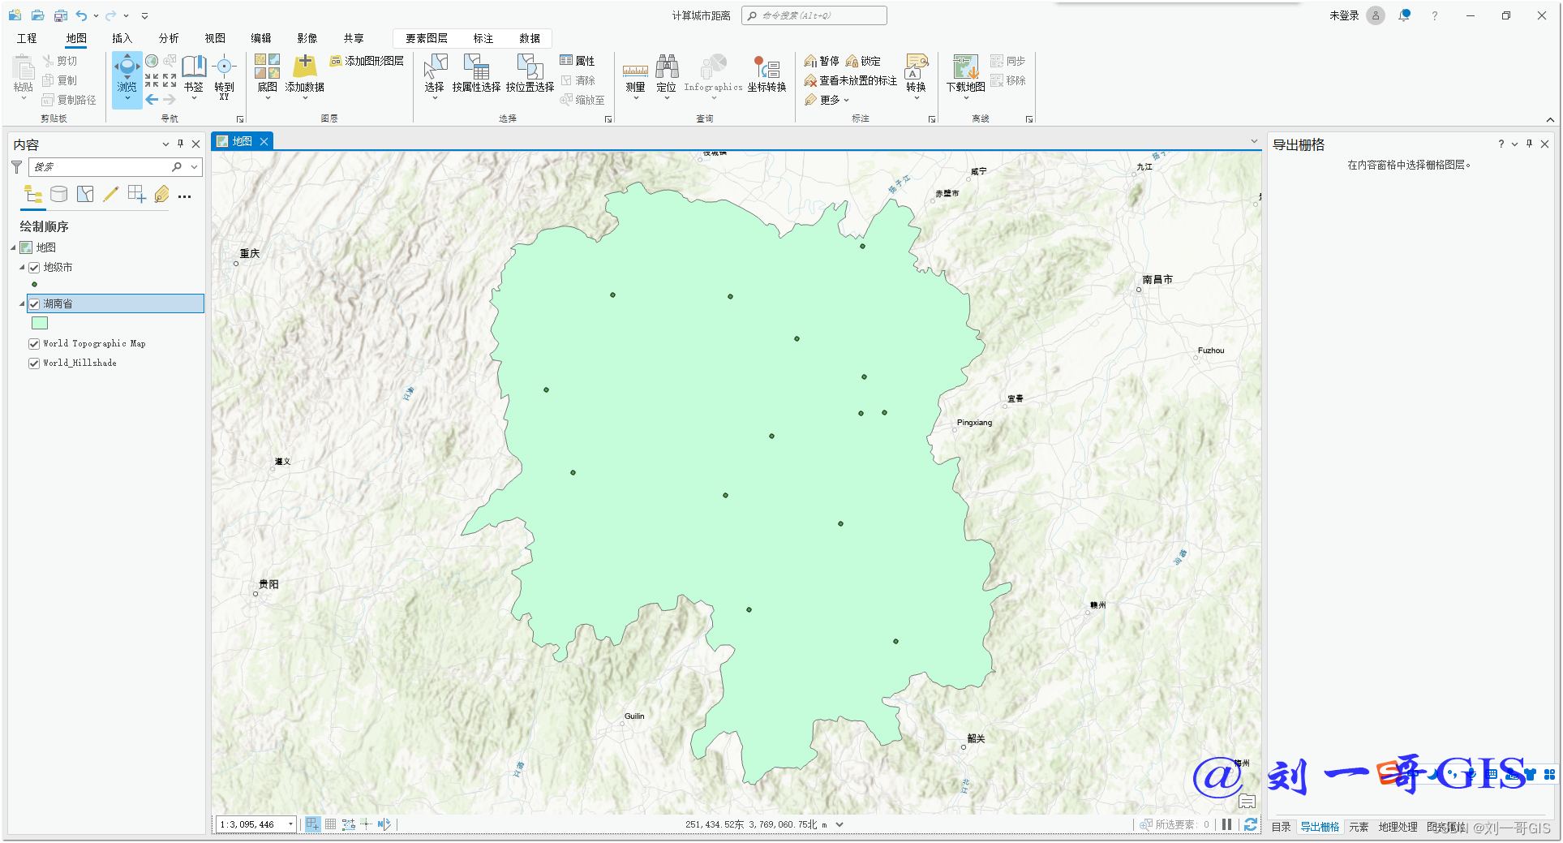
Task: Collapse the 湖南省 layer node
Action: 22,303
